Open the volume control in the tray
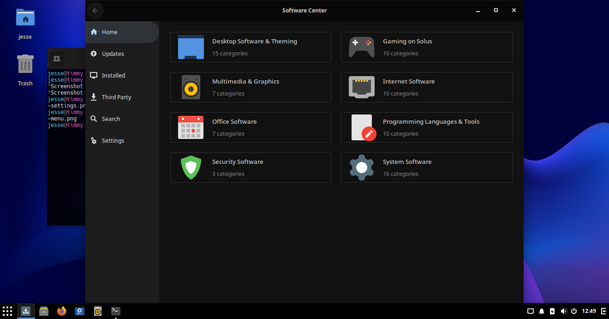 (x=563, y=311)
